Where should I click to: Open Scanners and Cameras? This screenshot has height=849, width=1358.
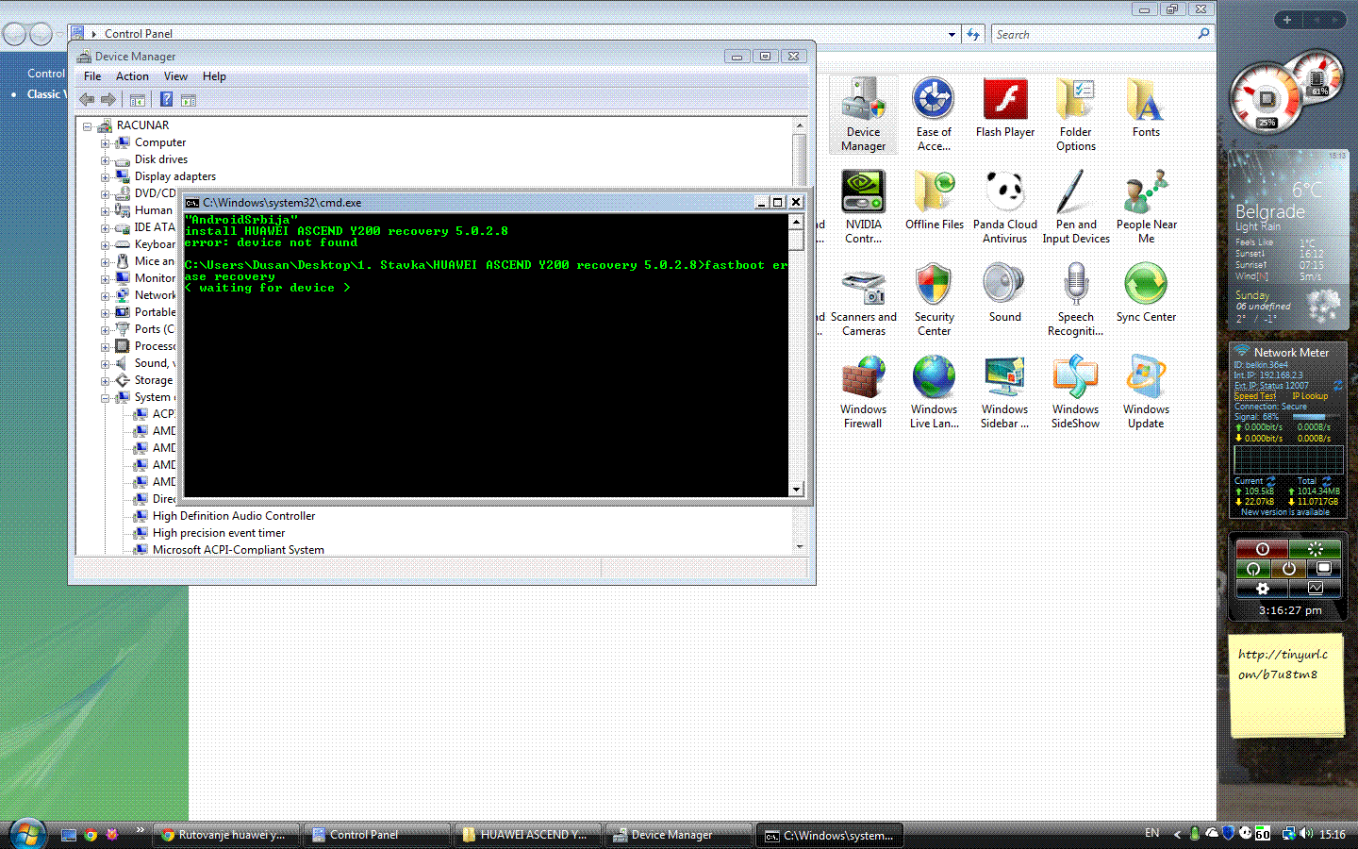863,299
